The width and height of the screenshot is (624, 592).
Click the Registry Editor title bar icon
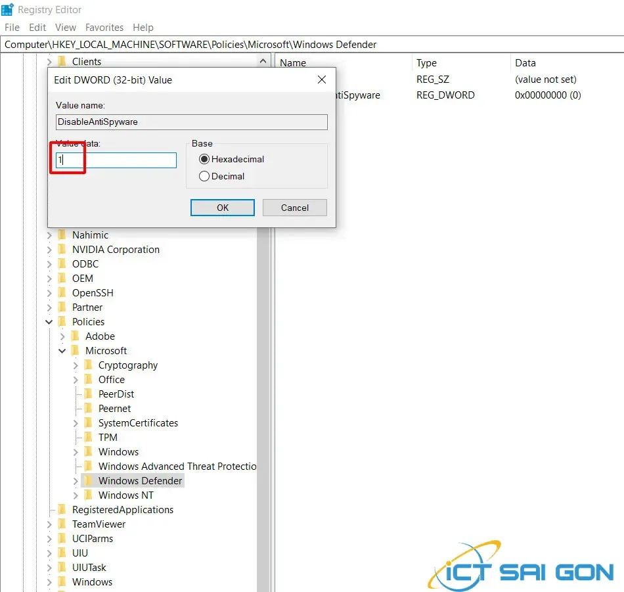tap(9, 9)
